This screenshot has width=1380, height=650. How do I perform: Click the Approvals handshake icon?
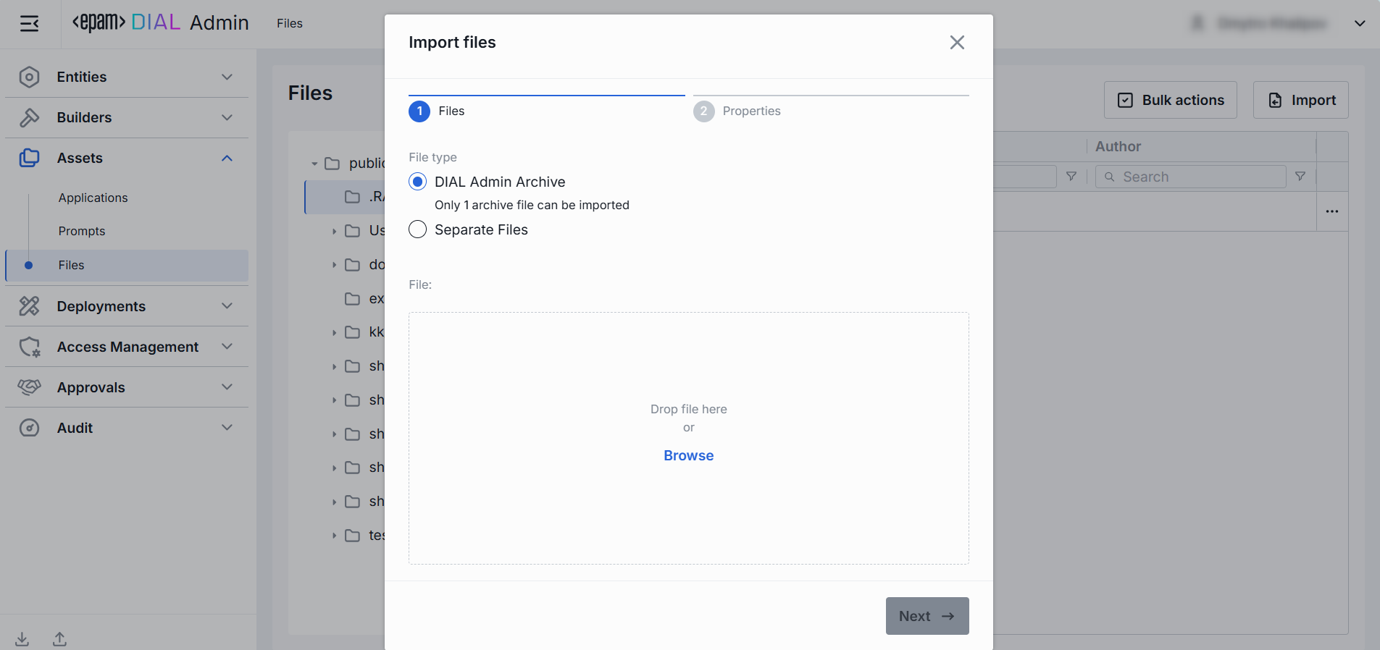coord(29,387)
